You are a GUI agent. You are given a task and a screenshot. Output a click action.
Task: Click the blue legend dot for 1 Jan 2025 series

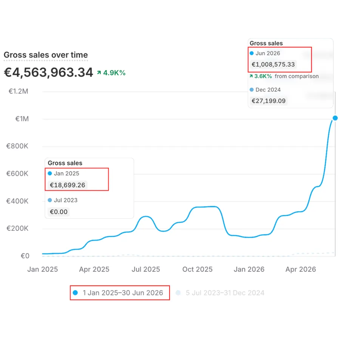(75, 293)
